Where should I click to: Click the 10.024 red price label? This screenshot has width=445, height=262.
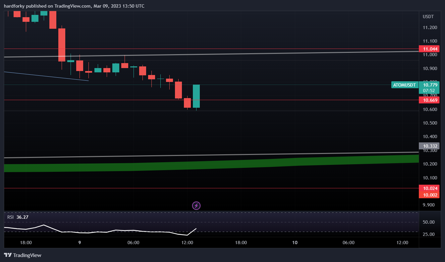(x=429, y=188)
